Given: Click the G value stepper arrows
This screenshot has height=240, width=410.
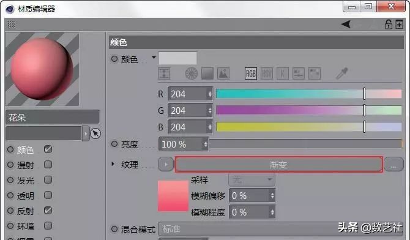Looking at the screenshot, I should (x=210, y=110).
